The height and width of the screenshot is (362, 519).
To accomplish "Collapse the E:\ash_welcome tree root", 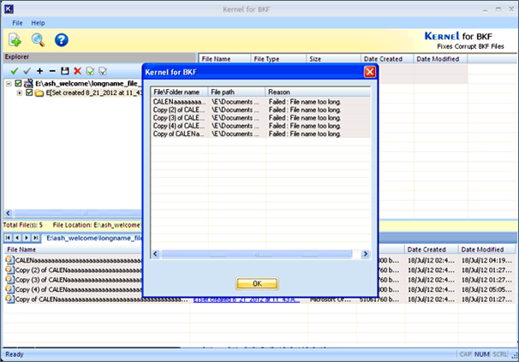I will pyautogui.click(x=9, y=84).
